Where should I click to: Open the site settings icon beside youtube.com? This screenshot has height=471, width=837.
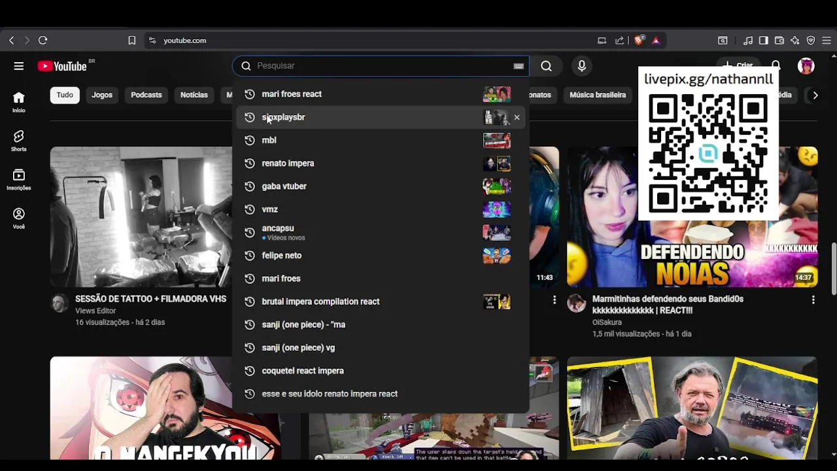pyautogui.click(x=152, y=41)
